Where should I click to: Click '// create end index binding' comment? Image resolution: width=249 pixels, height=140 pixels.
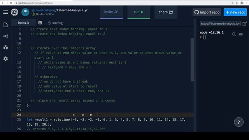pyautogui.click(x=68, y=34)
